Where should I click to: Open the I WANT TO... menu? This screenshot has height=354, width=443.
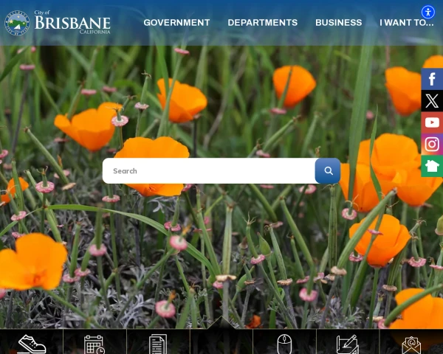pos(406,23)
